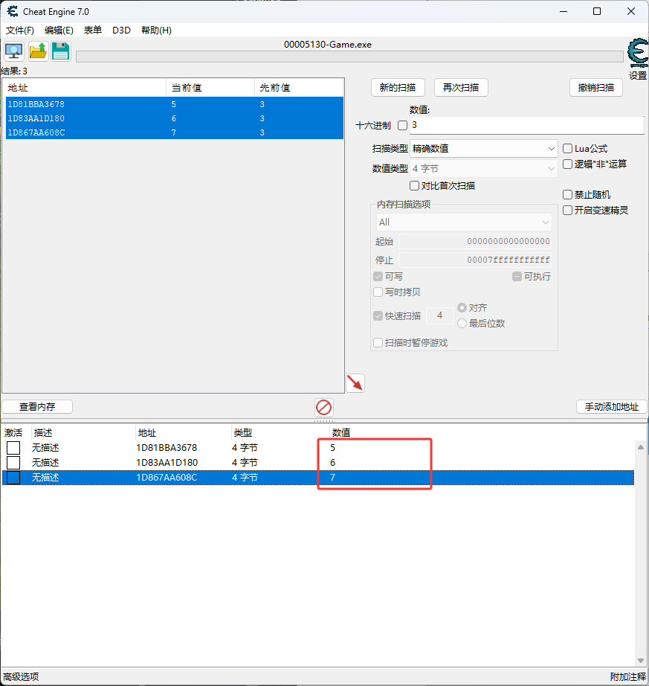
Task: Click the 当前值 column header
Action: click(x=210, y=88)
